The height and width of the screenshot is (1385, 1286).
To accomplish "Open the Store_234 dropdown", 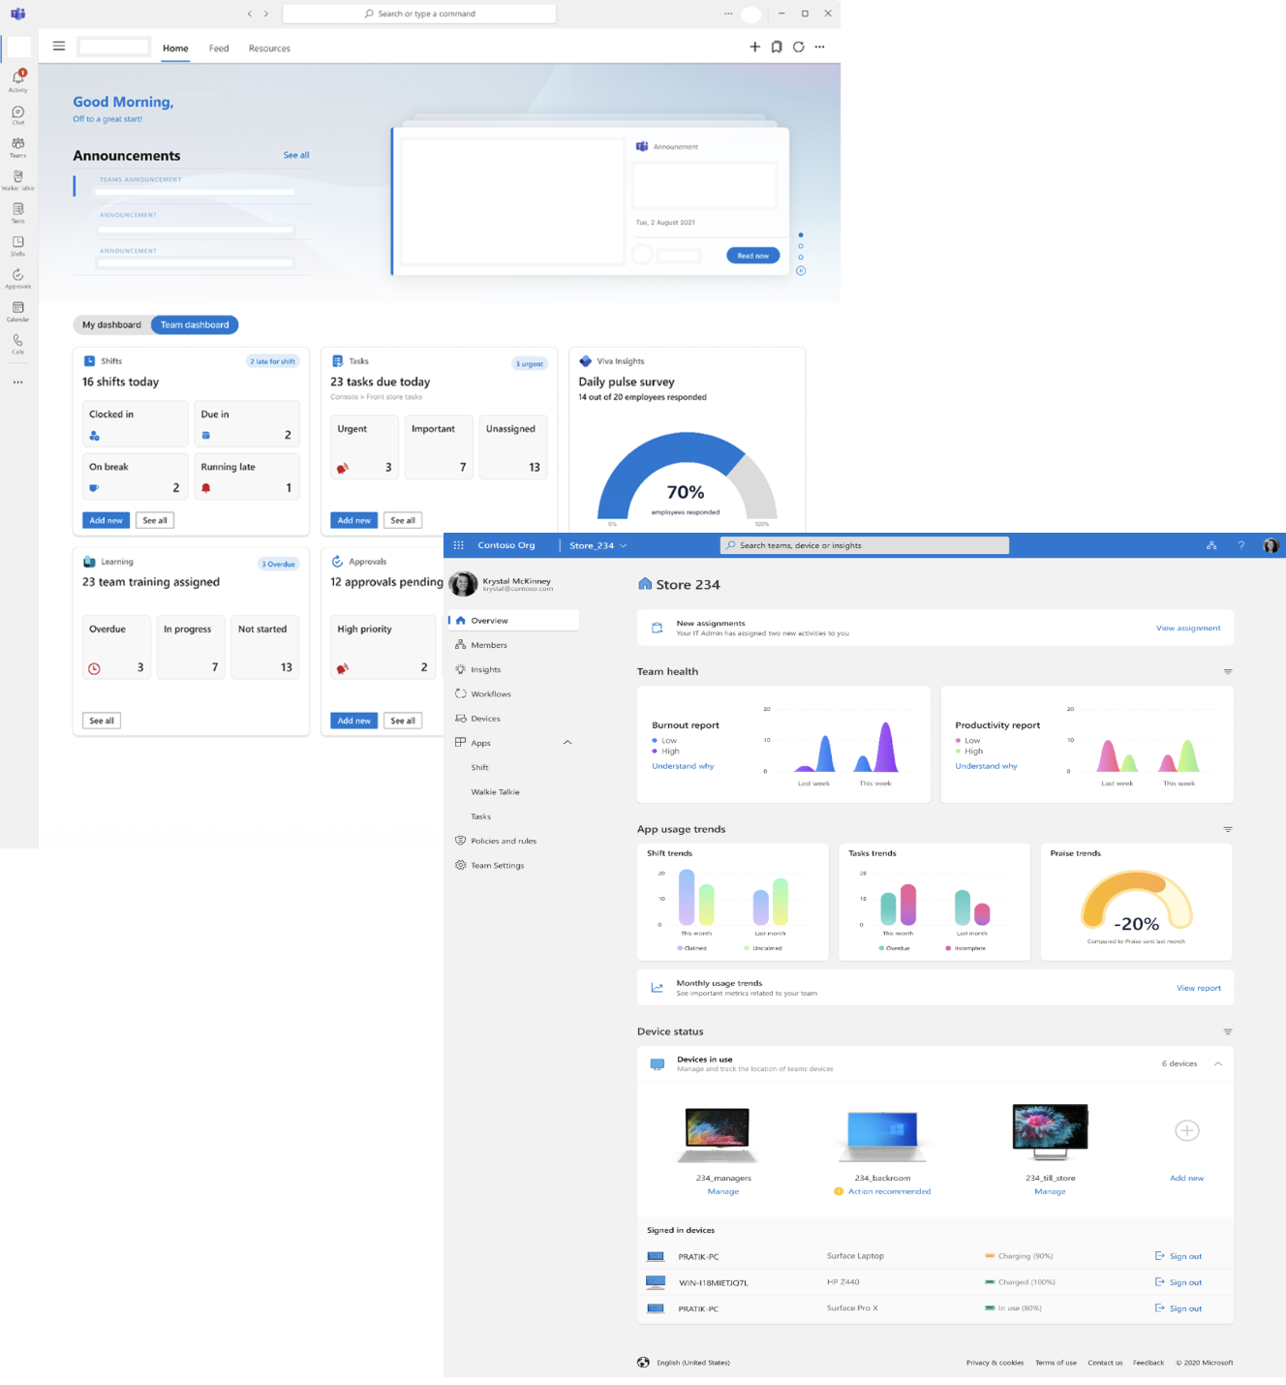I will tap(597, 545).
